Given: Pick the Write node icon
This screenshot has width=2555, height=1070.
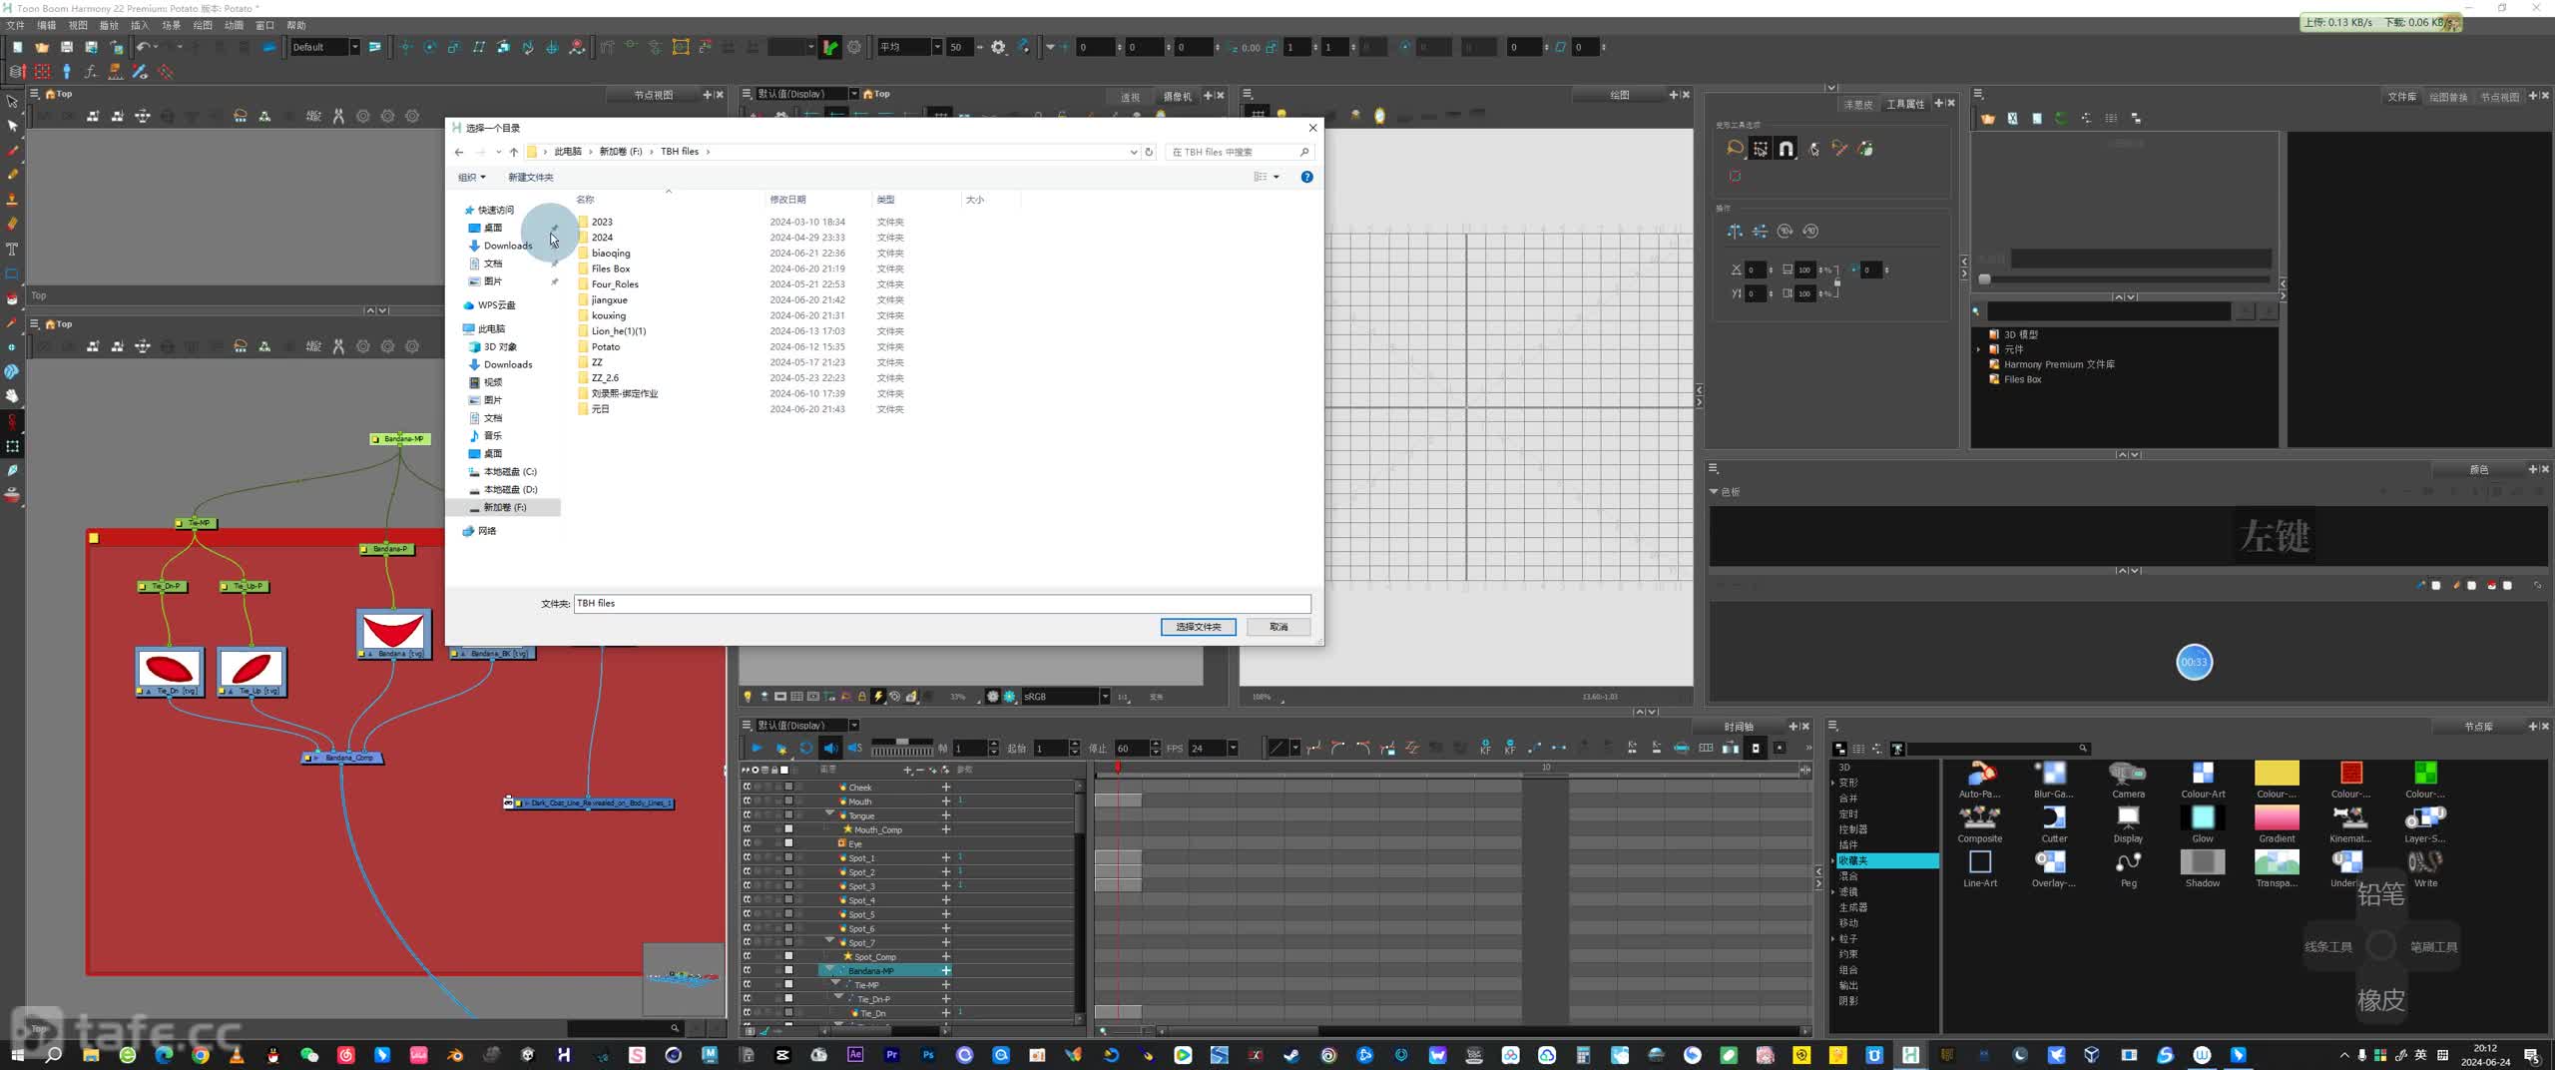Looking at the screenshot, I should [2425, 861].
